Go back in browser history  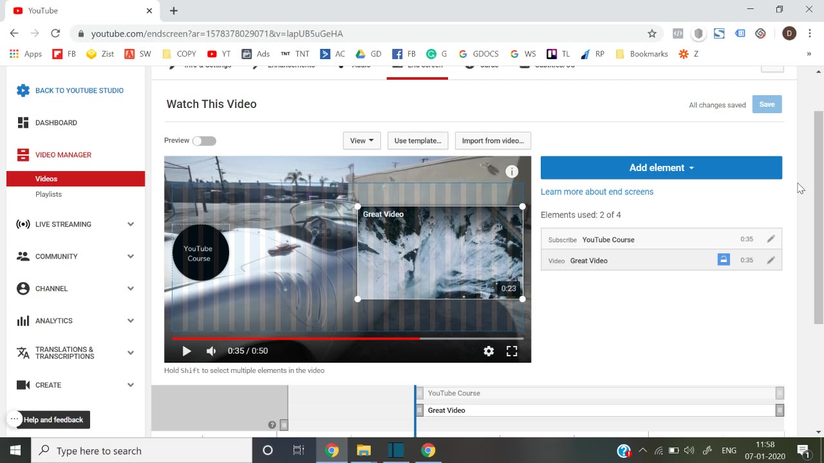pos(14,33)
